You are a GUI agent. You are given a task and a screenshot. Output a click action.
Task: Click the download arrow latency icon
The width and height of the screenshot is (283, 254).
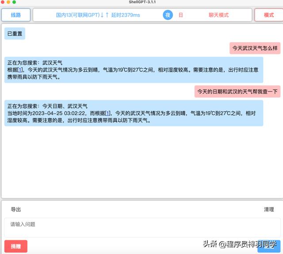pos(102,15)
